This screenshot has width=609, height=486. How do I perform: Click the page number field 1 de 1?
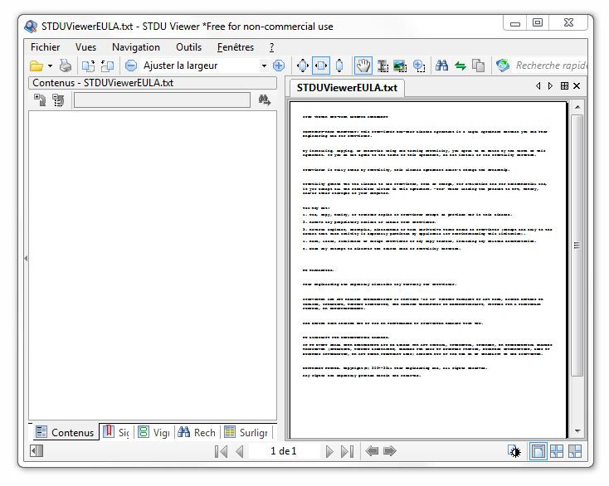[284, 451]
